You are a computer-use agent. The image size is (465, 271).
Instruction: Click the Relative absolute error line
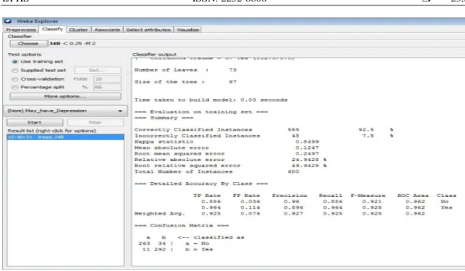click(231, 159)
